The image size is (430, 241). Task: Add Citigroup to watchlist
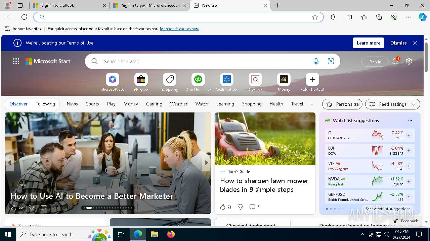tap(409, 135)
